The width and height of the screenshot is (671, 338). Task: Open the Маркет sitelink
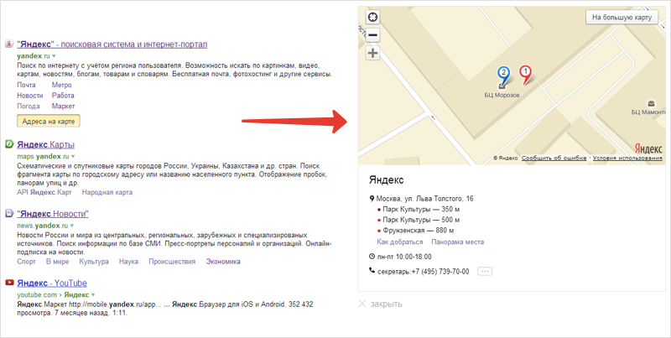click(x=64, y=107)
